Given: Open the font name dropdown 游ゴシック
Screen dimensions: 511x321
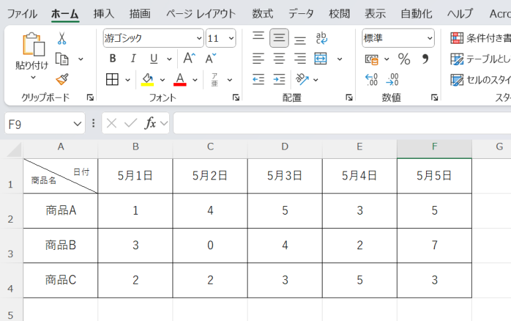Looking at the screenshot, I should pyautogui.click(x=199, y=38).
